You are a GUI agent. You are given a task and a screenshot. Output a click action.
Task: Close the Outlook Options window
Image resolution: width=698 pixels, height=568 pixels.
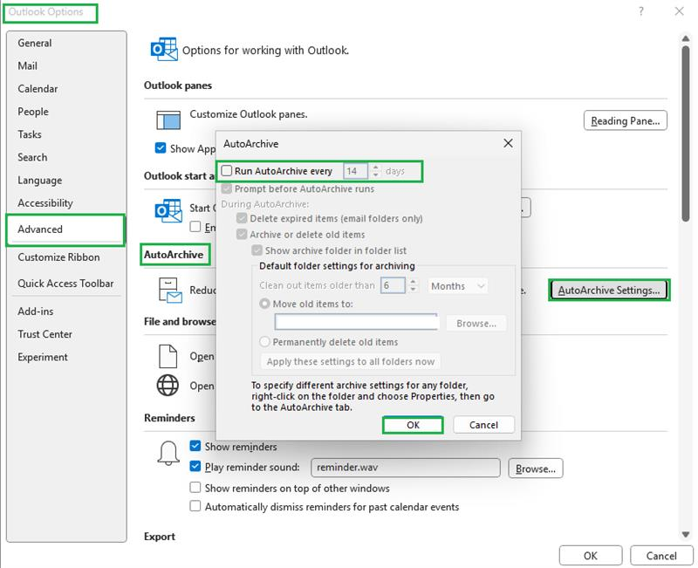click(x=679, y=11)
